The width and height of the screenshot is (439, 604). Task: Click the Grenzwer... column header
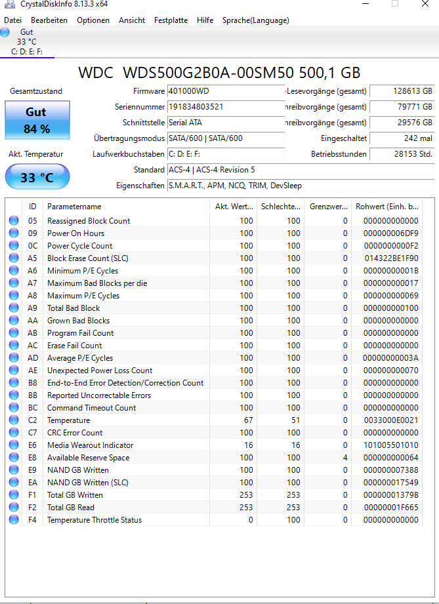click(327, 207)
